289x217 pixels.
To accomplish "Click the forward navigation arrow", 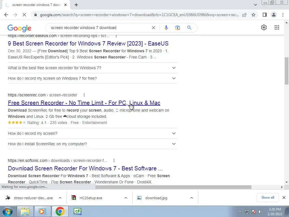I will pyautogui.click(x=15, y=15).
